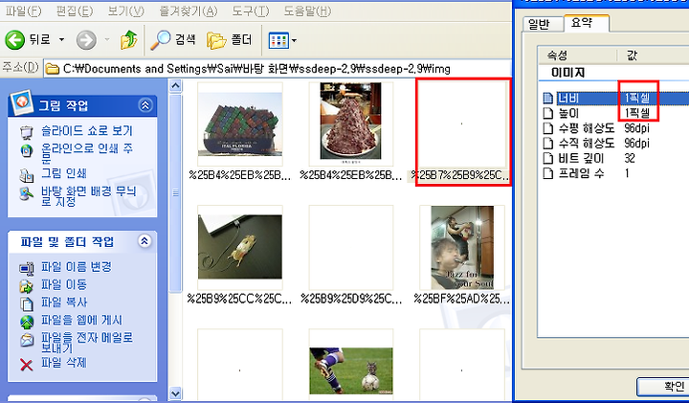This screenshot has width=689, height=403.
Task: Open the 검색 search tool
Action: coord(173,40)
